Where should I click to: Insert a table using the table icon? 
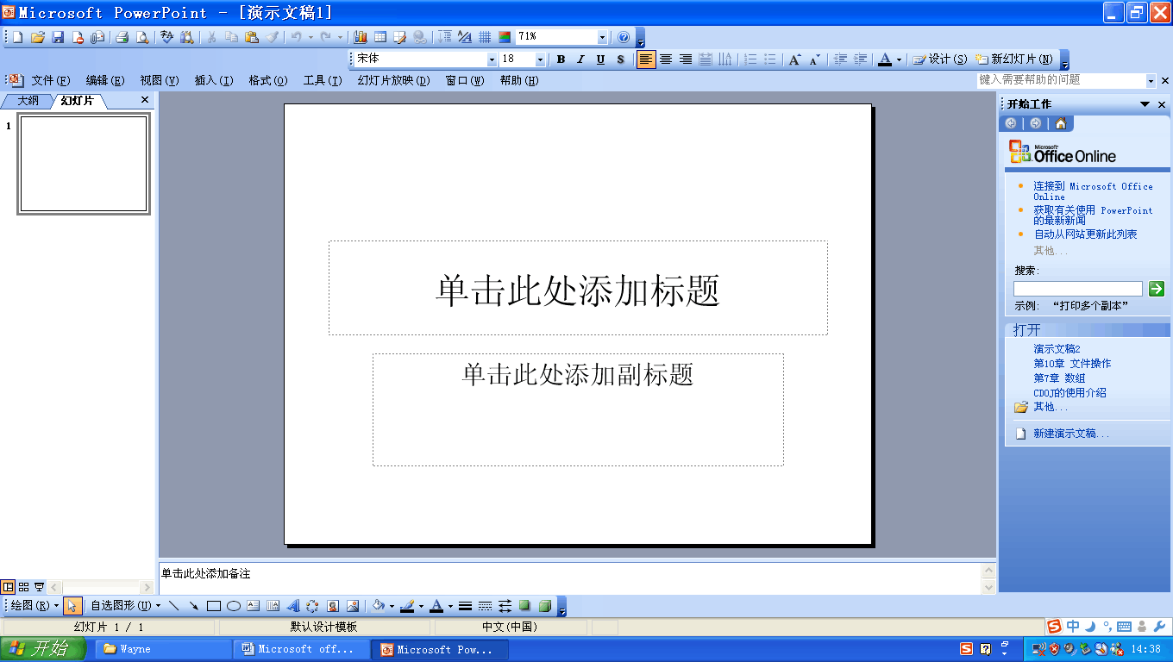click(x=380, y=37)
